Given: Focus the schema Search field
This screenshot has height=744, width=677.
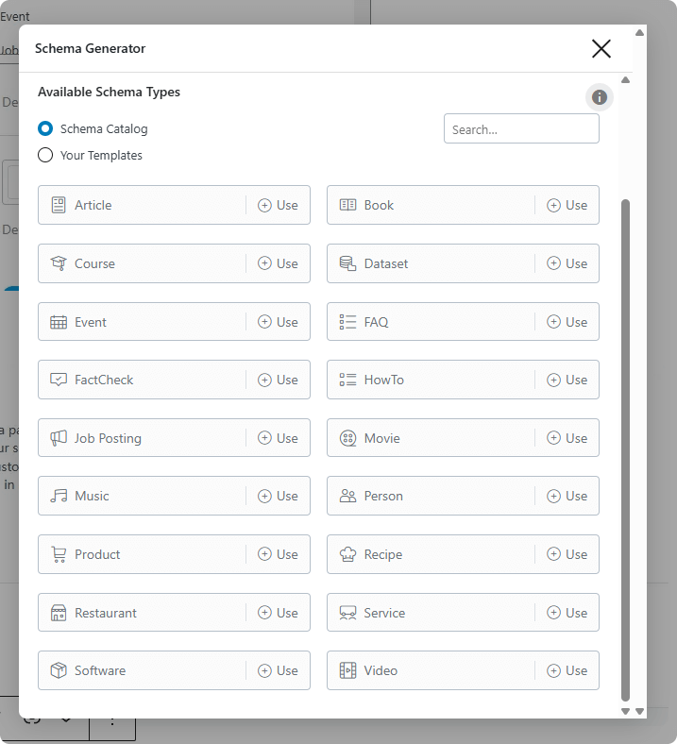Looking at the screenshot, I should (521, 128).
